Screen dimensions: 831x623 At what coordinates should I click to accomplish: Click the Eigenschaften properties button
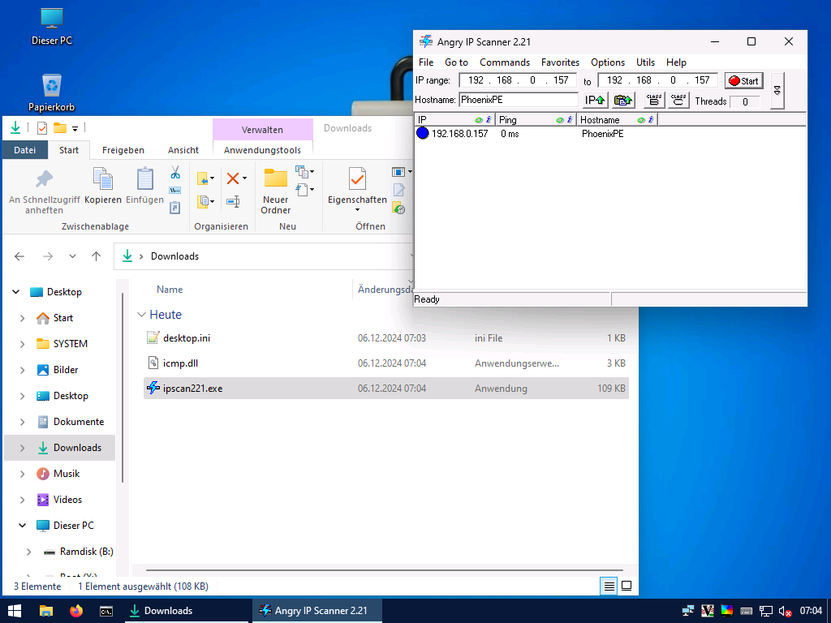357,188
